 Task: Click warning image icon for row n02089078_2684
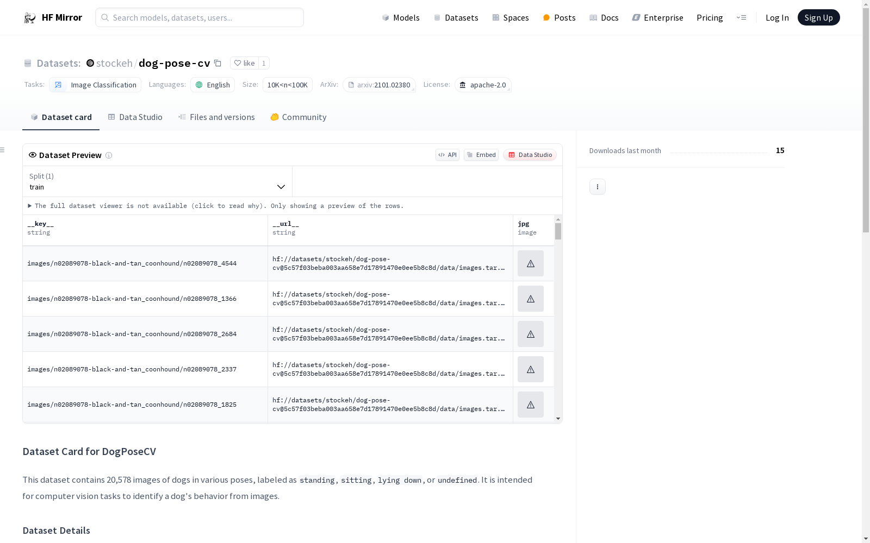pyautogui.click(x=531, y=334)
